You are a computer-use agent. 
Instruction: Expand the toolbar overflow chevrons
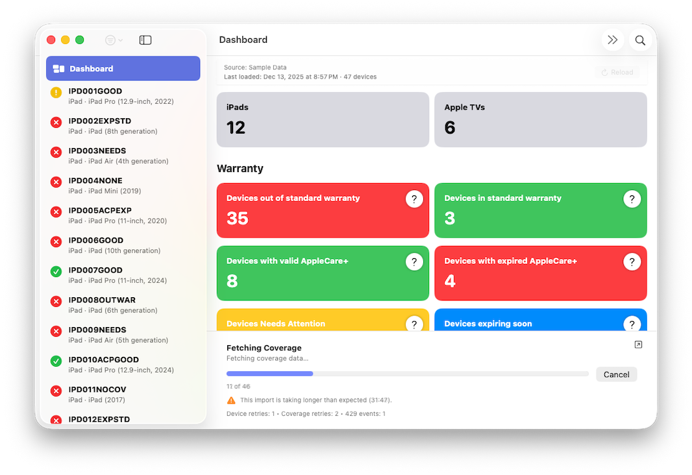(612, 40)
